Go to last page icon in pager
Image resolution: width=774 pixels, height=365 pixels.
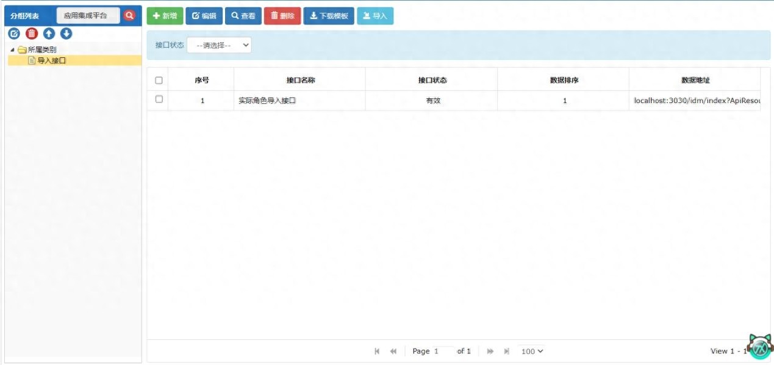click(507, 352)
